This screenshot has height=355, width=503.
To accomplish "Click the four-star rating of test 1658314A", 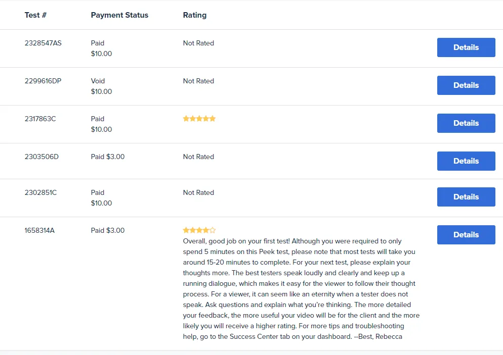I will [199, 230].
